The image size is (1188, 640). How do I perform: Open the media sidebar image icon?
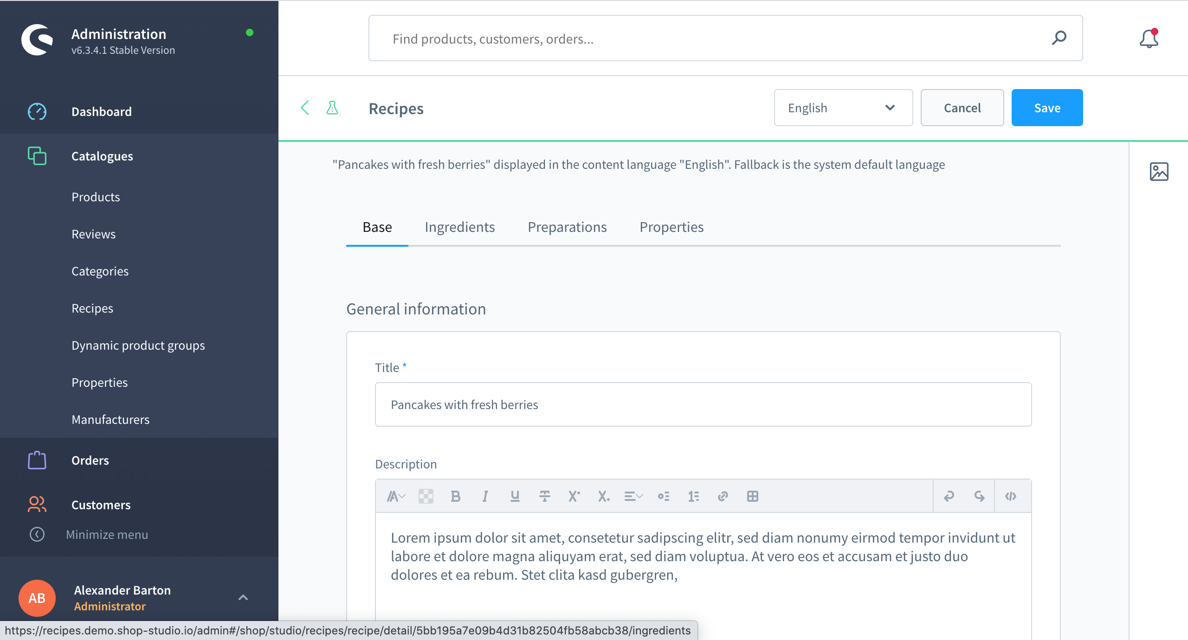(1159, 172)
